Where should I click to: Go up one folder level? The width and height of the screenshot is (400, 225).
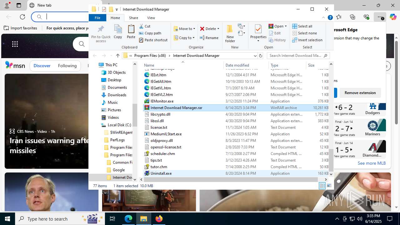(117, 56)
